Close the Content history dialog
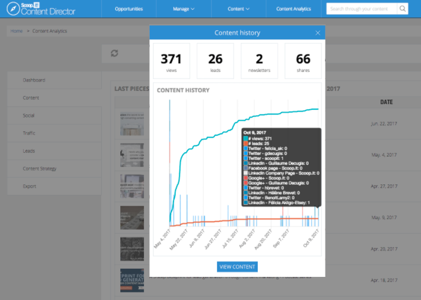The image size is (421, 300). (x=317, y=33)
